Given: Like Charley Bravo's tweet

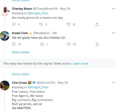Looking at the screenshot, I should [68, 24].
